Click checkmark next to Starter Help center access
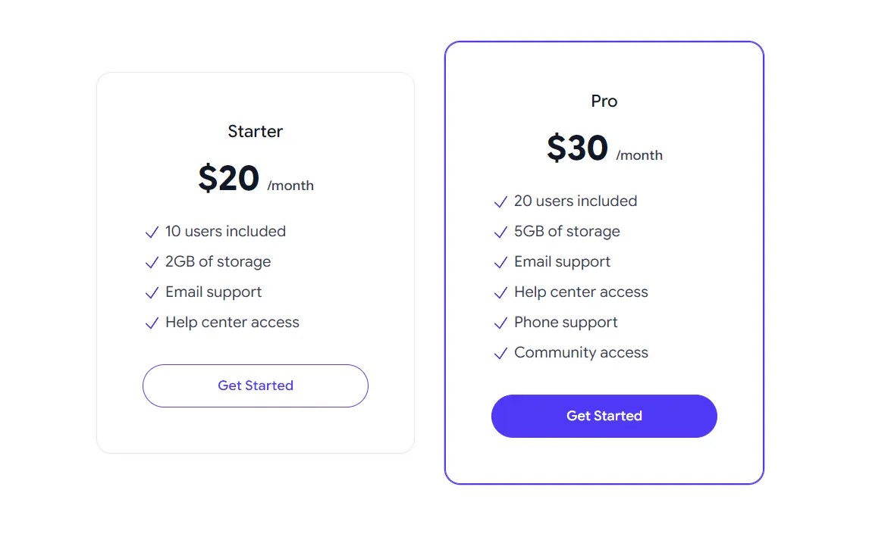869x537 pixels. coord(152,323)
